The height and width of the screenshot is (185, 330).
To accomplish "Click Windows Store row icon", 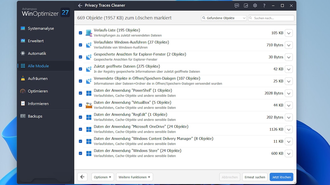I will tap(89, 153).
